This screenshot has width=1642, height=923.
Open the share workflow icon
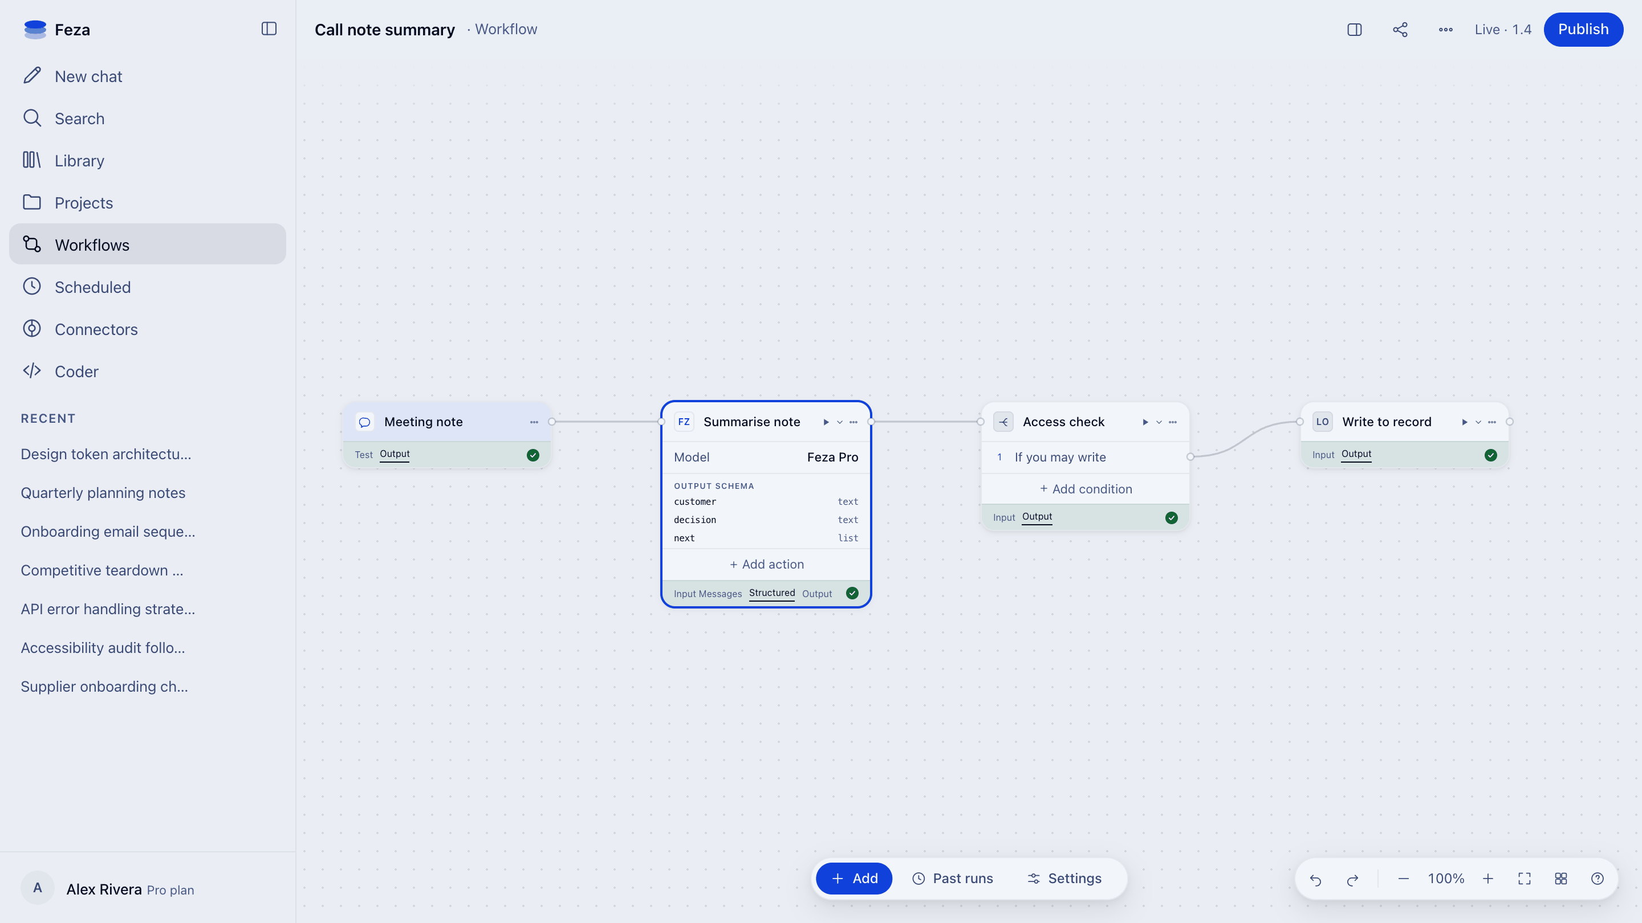pyautogui.click(x=1400, y=29)
